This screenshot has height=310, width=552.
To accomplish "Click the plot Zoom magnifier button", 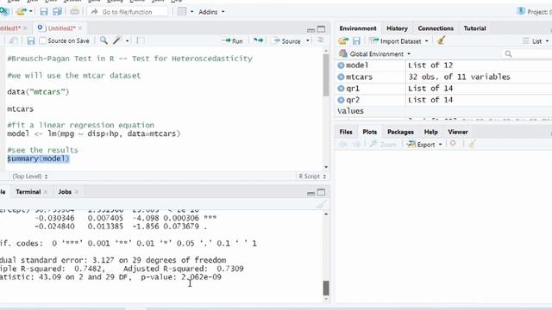I will click(383, 144).
